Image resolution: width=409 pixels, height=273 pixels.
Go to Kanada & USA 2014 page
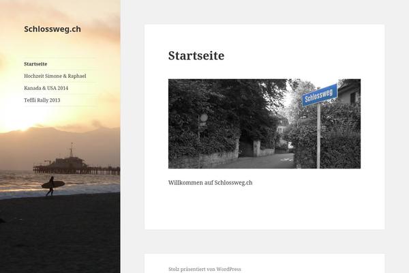point(46,88)
